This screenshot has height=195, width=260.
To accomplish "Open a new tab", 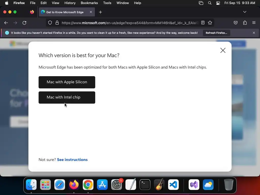I will pos(100,12).
